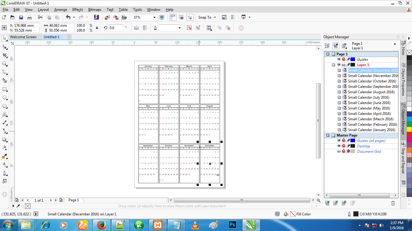Screen dimensions: 412x231
Task: Click the blue Guides layer color swatch
Action: [353, 60]
